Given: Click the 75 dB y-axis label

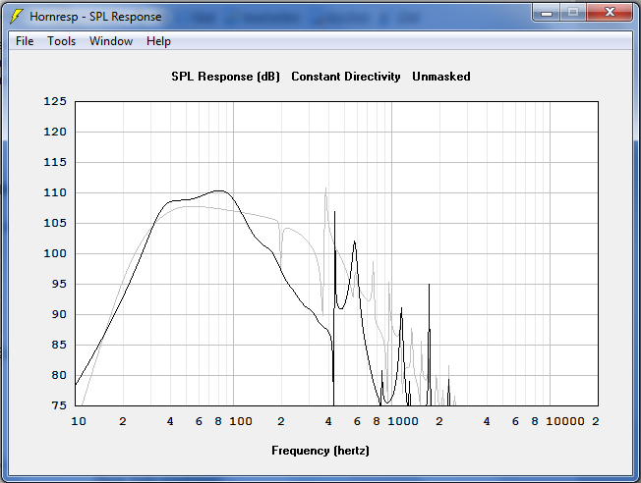Looking at the screenshot, I should (x=59, y=405).
